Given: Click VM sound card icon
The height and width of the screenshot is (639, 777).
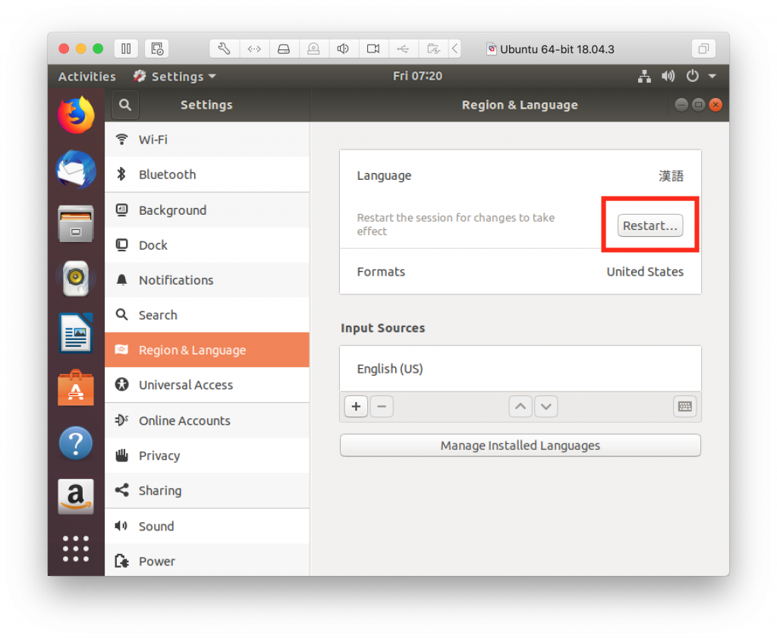Looking at the screenshot, I should (344, 49).
